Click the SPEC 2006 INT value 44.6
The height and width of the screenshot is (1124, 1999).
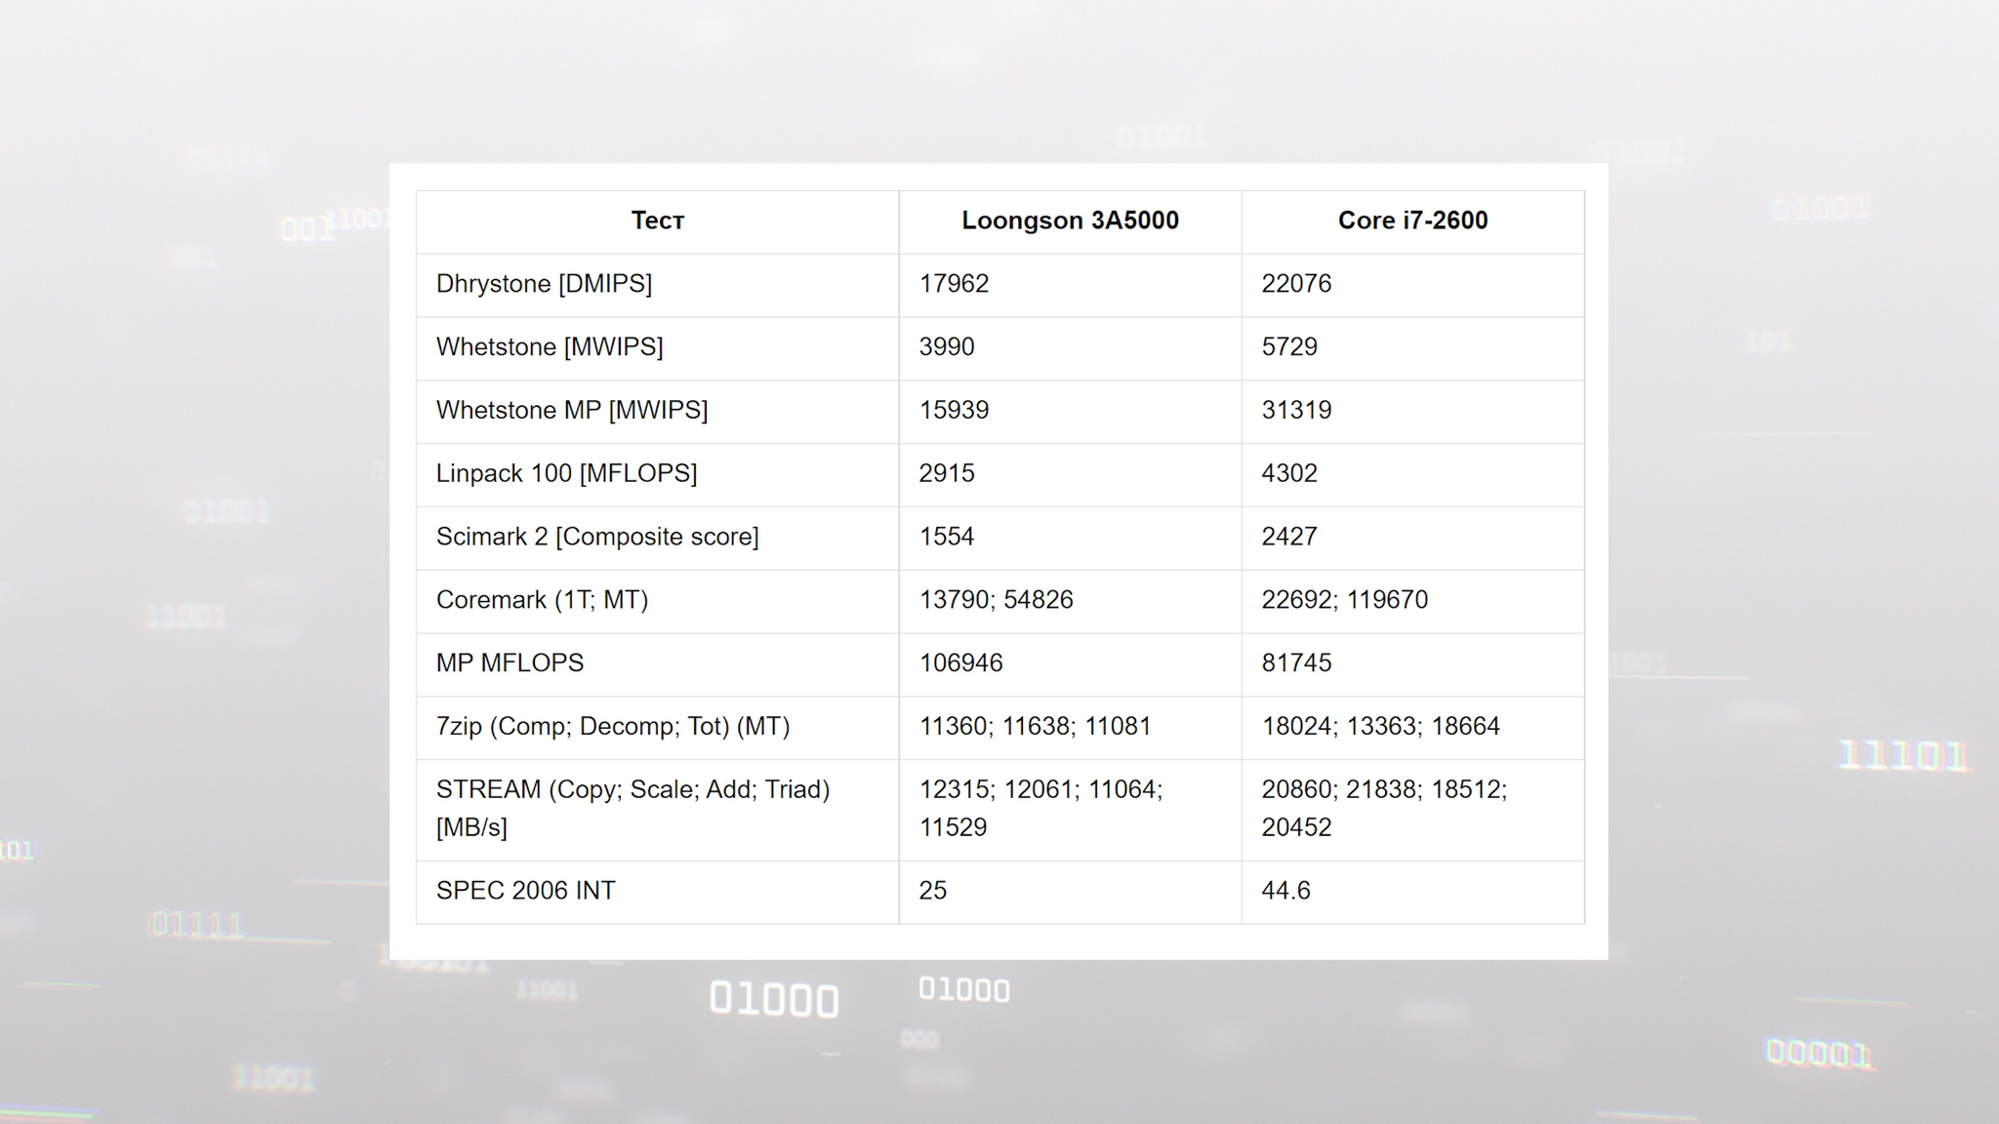1285,891
